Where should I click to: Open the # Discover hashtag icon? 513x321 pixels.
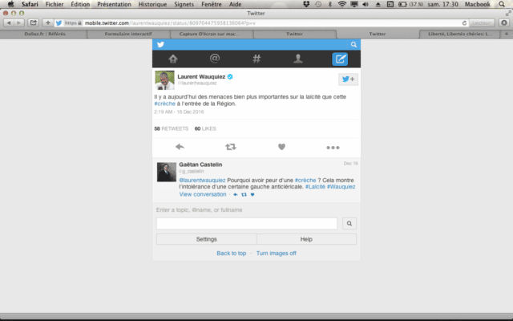tap(256, 59)
